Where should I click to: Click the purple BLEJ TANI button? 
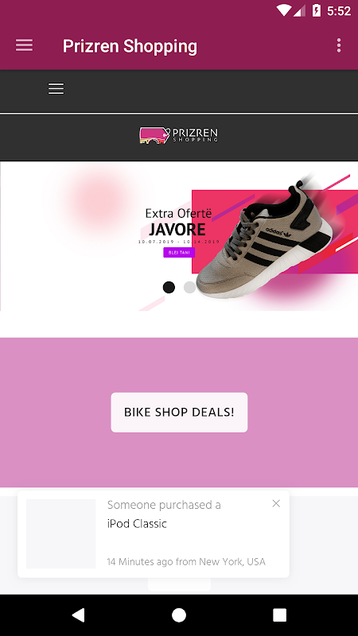pos(179,252)
